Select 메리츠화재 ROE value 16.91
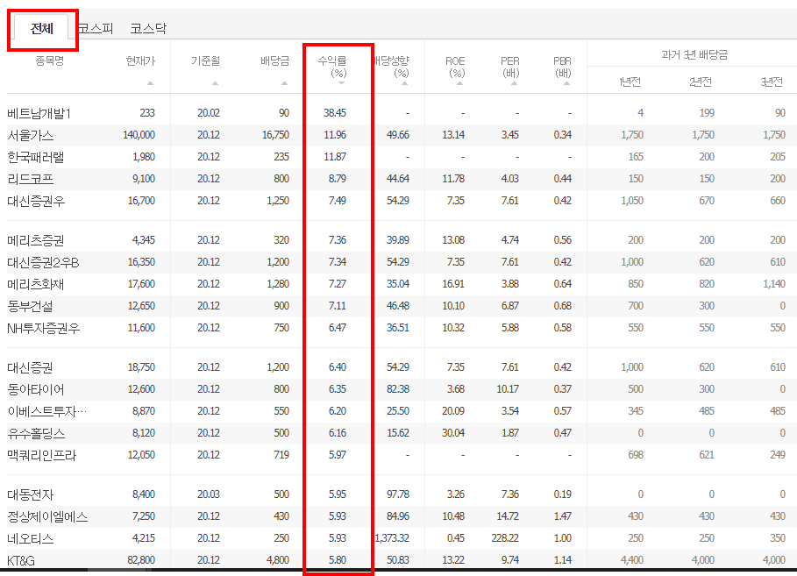 click(453, 284)
